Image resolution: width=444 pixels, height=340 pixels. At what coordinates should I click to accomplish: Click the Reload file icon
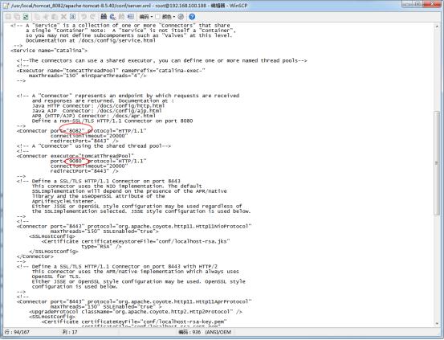(26, 17)
